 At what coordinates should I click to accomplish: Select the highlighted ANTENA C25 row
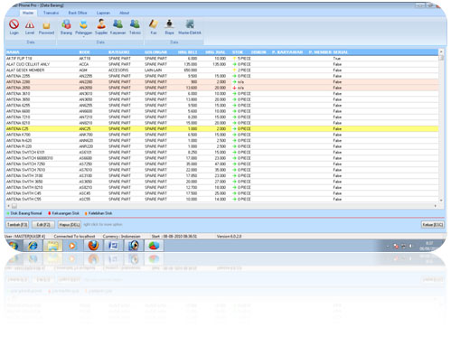click(222, 129)
